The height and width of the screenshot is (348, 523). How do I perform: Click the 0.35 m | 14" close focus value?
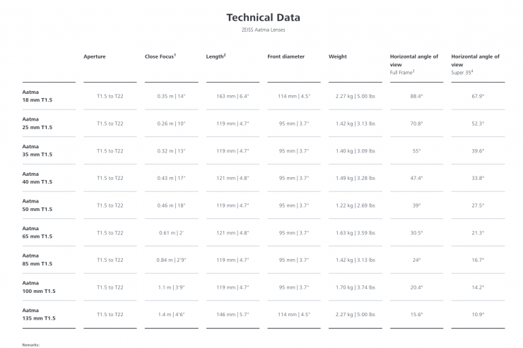(171, 96)
